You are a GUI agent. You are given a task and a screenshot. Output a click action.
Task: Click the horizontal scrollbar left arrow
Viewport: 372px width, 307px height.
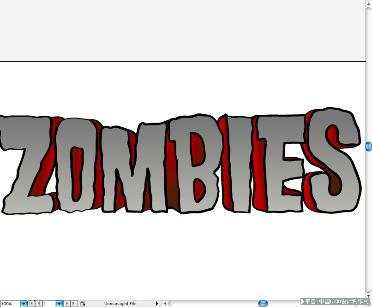[x=165, y=303]
